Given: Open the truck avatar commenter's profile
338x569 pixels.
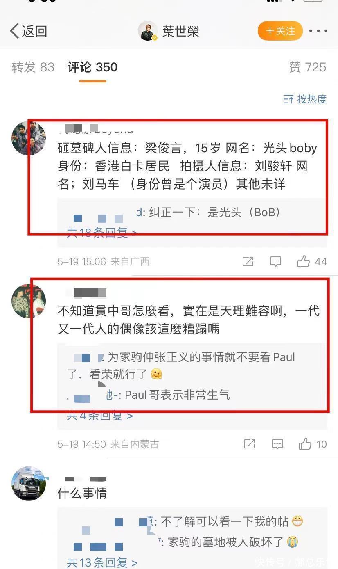Looking at the screenshot, I should coord(29,483).
